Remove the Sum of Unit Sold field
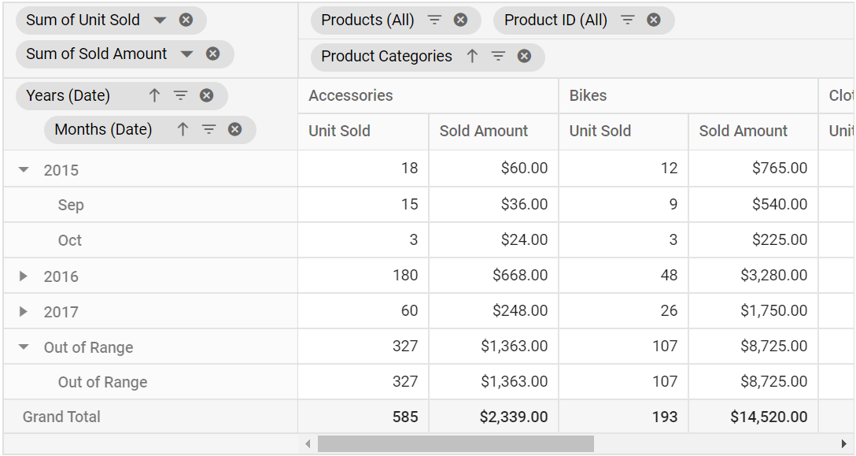The image size is (856, 456). (186, 20)
